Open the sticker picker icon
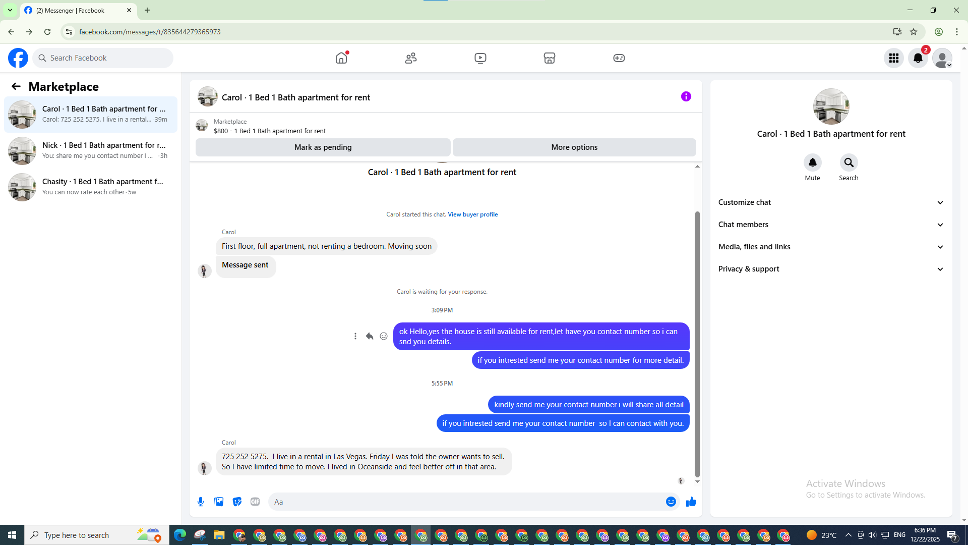This screenshot has width=968, height=545. coord(237,502)
